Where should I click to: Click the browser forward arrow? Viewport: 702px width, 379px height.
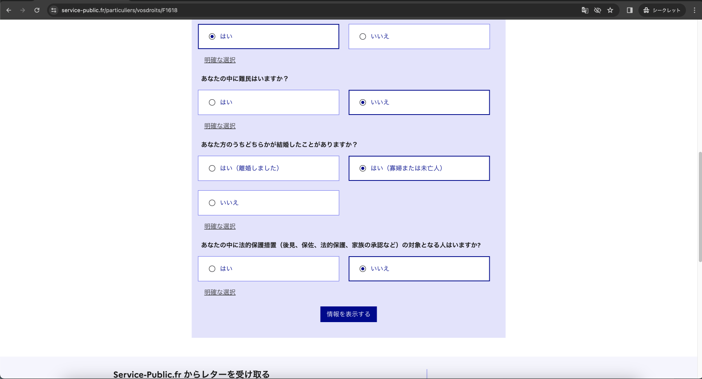23,10
